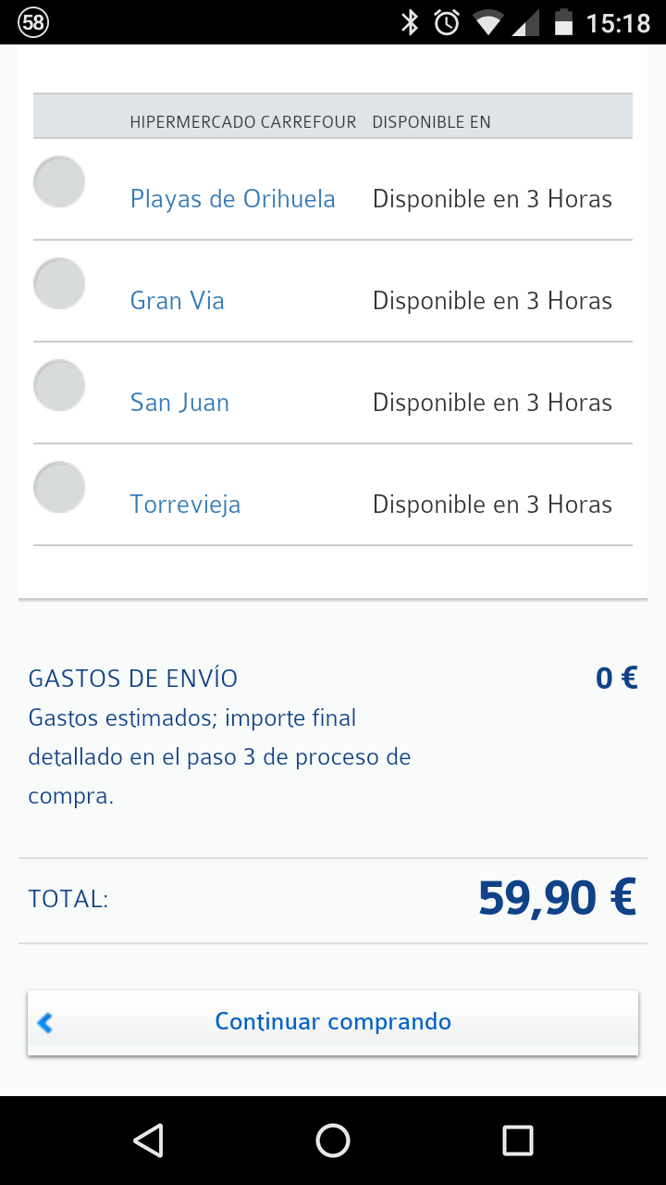Image resolution: width=666 pixels, height=1185 pixels.
Task: Open the Playas de Orihuela store link
Action: (232, 199)
